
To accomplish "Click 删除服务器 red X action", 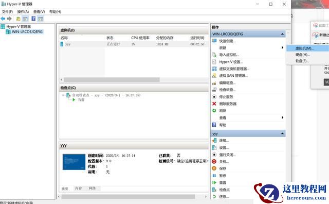I will coord(228,104).
